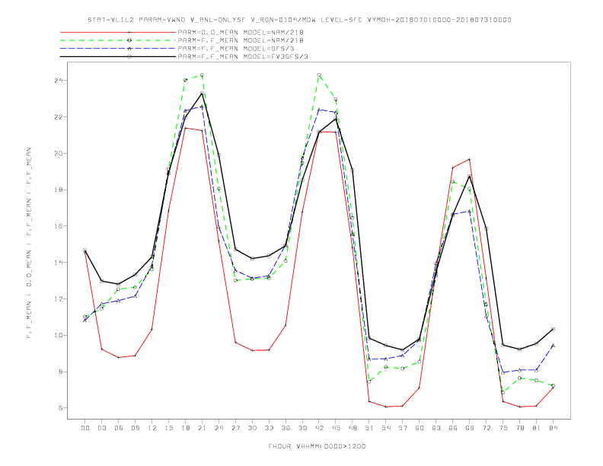
Task: Click the red solid legend line sample
Action: pyautogui.click(x=118, y=32)
